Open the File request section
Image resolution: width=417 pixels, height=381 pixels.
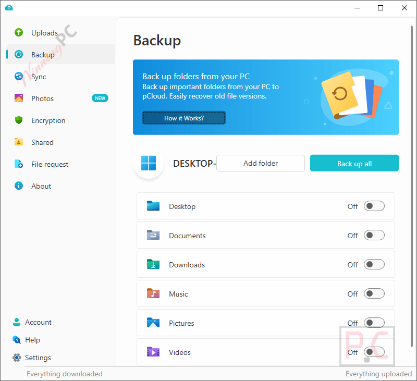point(60,164)
